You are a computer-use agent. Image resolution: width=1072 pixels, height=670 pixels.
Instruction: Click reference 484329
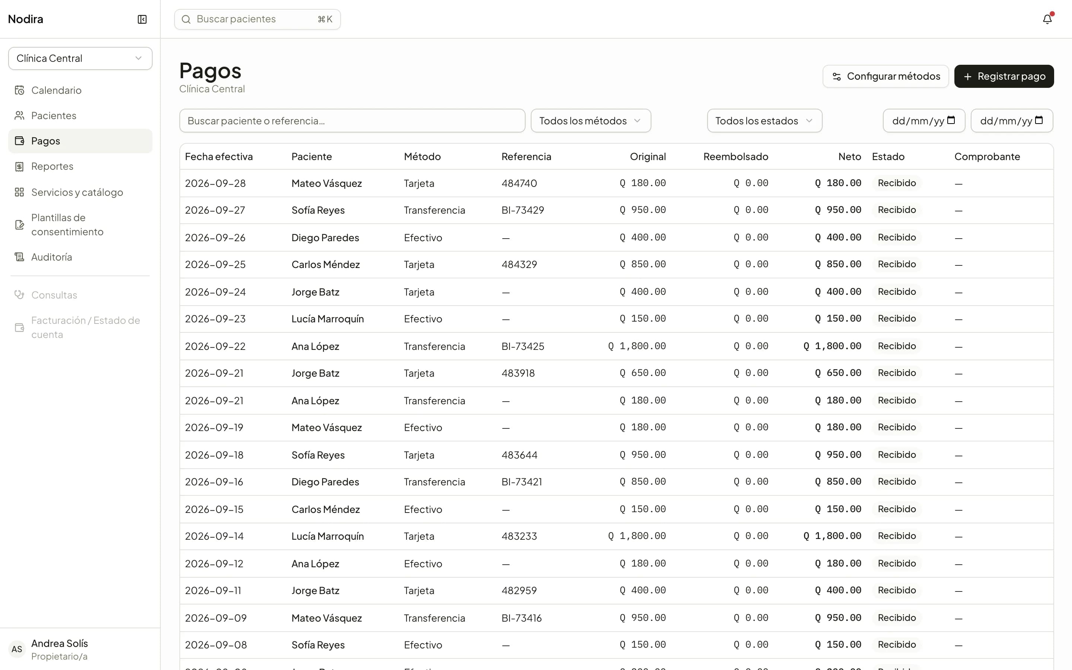519,265
